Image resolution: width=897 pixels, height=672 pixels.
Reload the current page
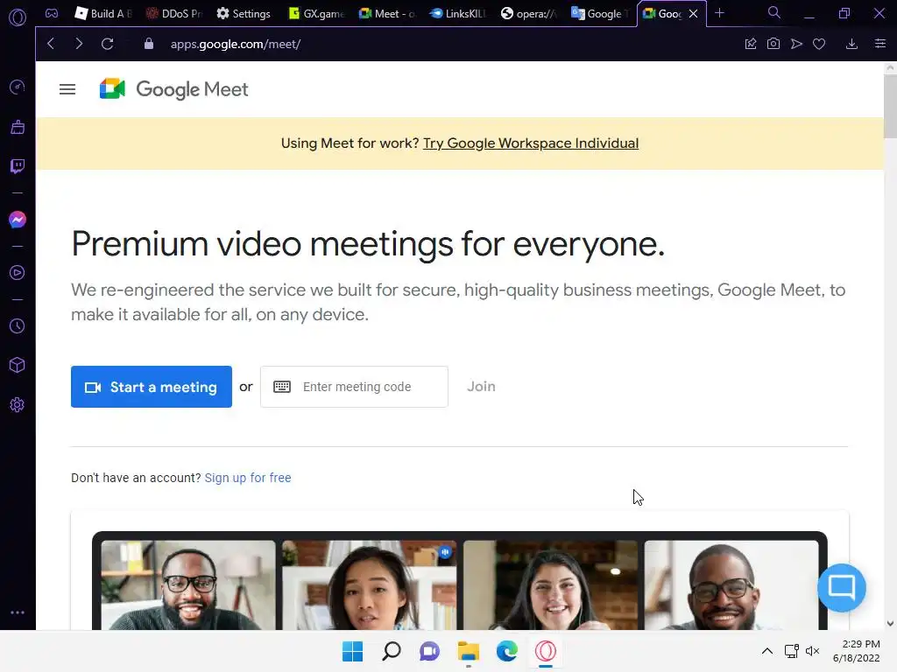tap(107, 44)
